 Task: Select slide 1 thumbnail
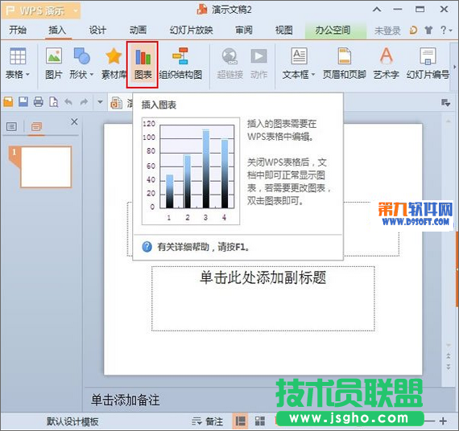(x=46, y=167)
